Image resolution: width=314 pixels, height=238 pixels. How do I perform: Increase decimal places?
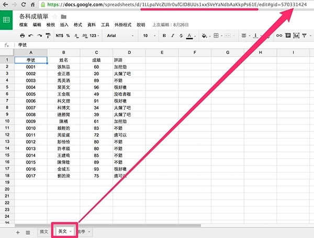(84, 36)
